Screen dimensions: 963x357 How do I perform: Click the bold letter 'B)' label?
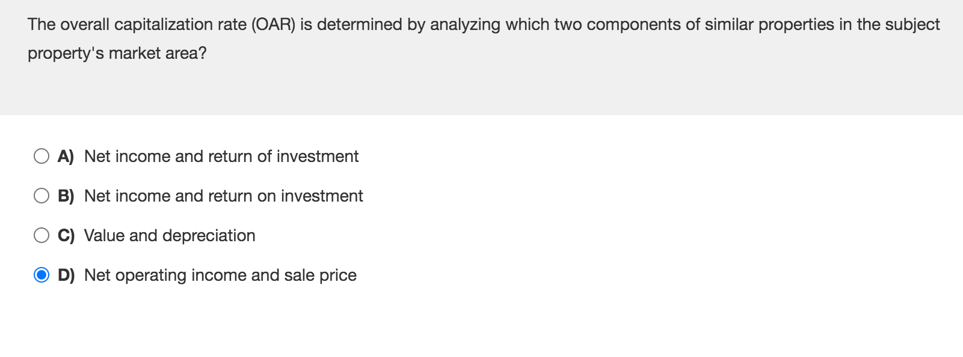(65, 195)
